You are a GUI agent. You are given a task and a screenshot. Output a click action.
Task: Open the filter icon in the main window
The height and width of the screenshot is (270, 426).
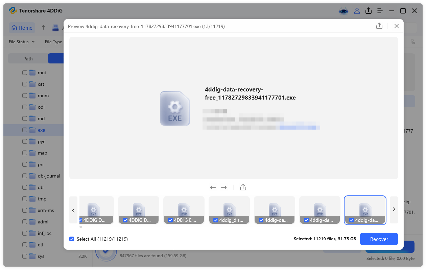click(413, 42)
